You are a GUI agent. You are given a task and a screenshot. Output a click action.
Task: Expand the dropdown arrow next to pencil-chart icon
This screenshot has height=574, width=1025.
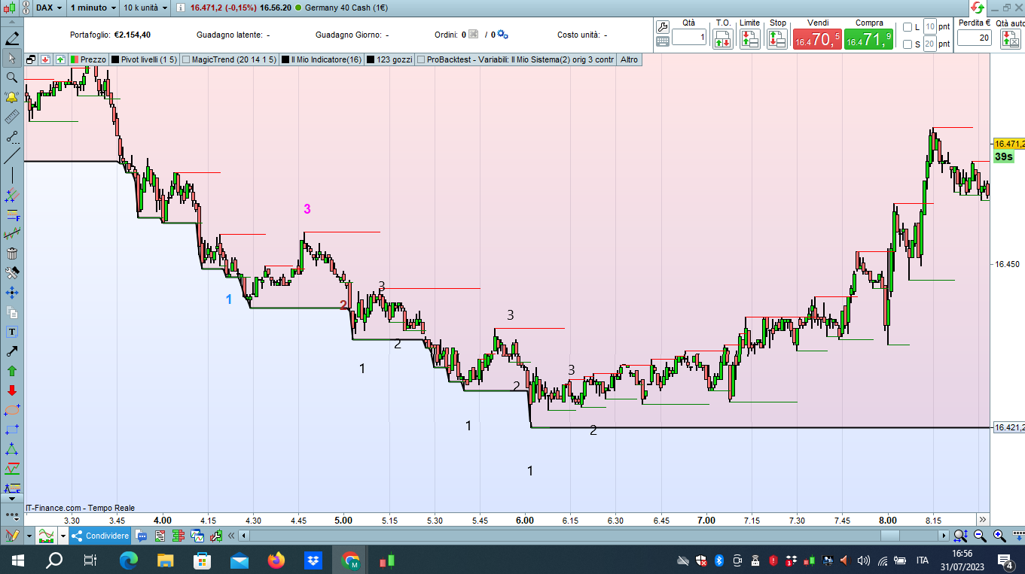pos(29,536)
